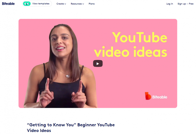Expand the Create menu chevron arrow
196x134 pixels.
[x=65, y=4]
